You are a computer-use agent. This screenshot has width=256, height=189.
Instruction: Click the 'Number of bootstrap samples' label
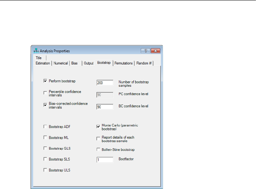pos(134,84)
